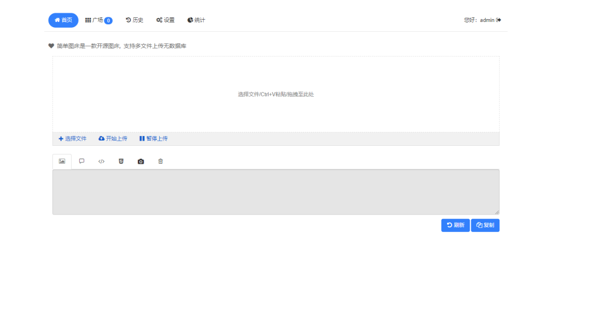Select the camera tab icon
Viewport: 593px width, 335px height.
pyautogui.click(x=141, y=161)
